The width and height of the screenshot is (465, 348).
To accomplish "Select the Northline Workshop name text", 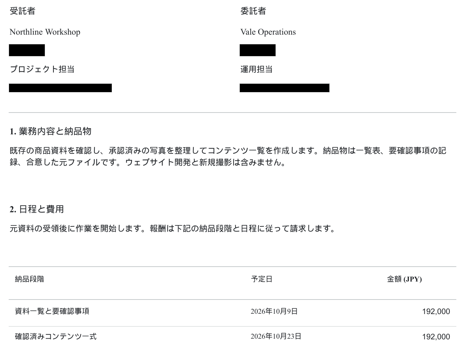I will coord(45,32).
